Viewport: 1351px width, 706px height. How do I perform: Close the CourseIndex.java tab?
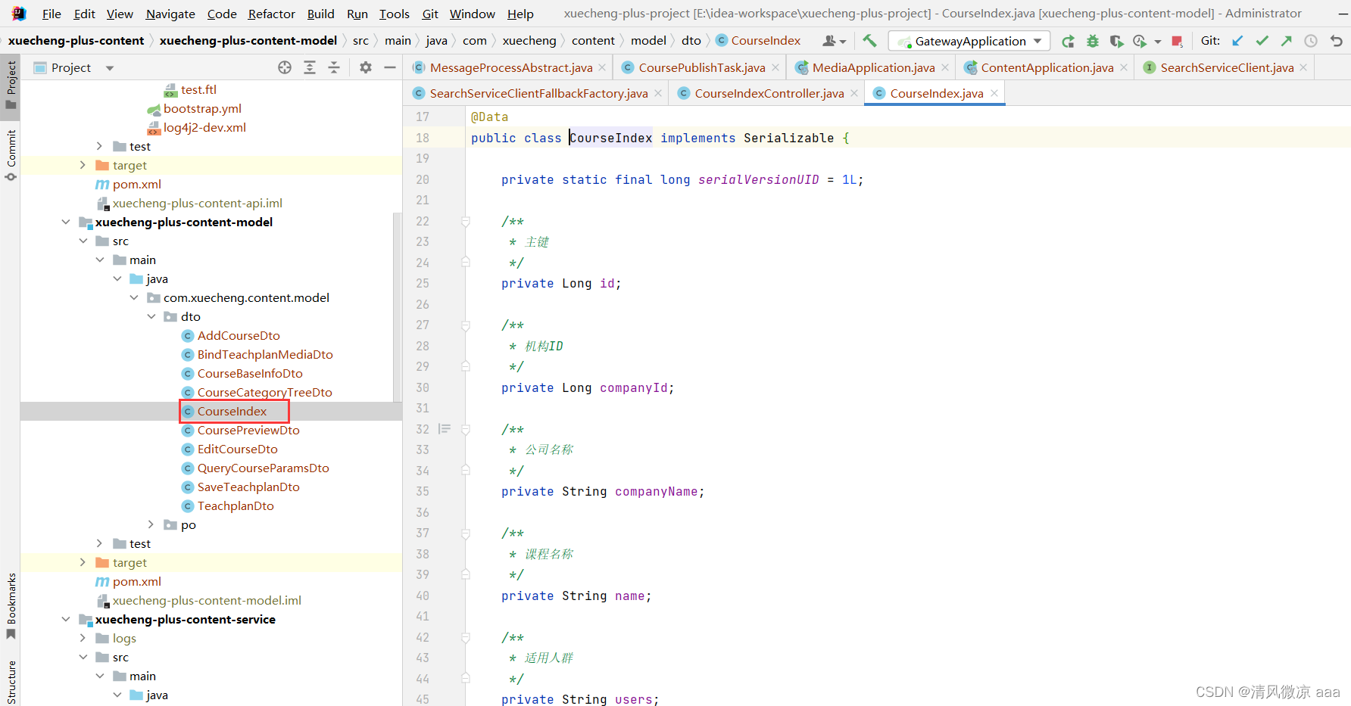994,92
